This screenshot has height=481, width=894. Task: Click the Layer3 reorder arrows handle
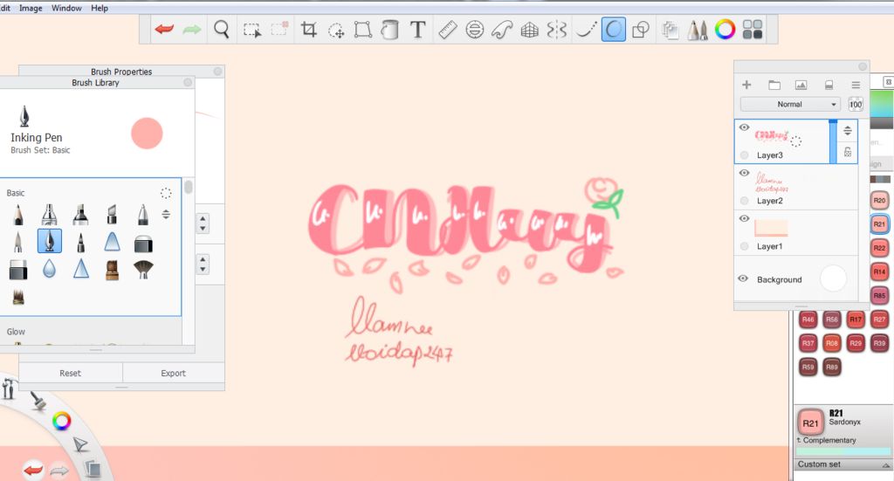(848, 131)
